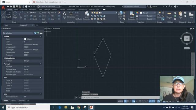Expand the Annotation panel
This screenshot has width=196, height=110.
tap(72, 22)
